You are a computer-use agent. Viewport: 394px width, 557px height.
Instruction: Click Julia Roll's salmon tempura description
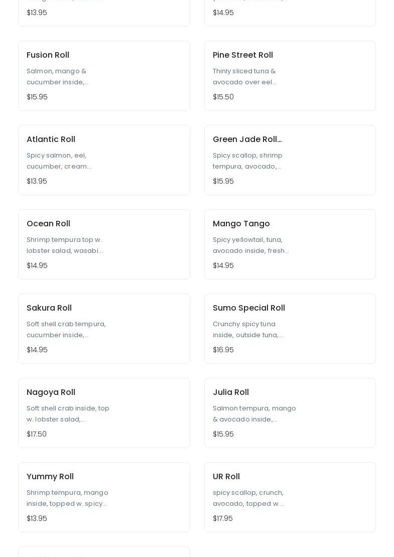pyautogui.click(x=254, y=414)
